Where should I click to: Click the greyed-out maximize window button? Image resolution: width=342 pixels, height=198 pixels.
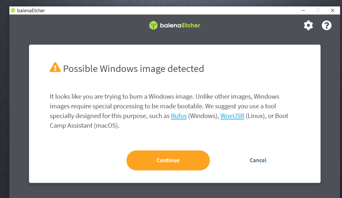click(x=318, y=10)
